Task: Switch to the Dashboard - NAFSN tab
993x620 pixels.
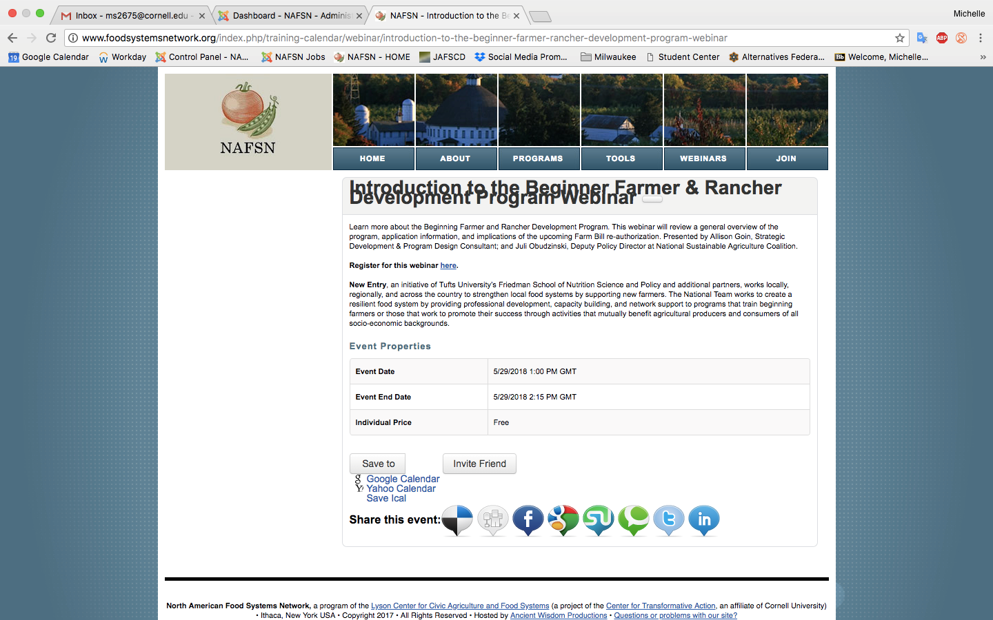Action: click(290, 15)
